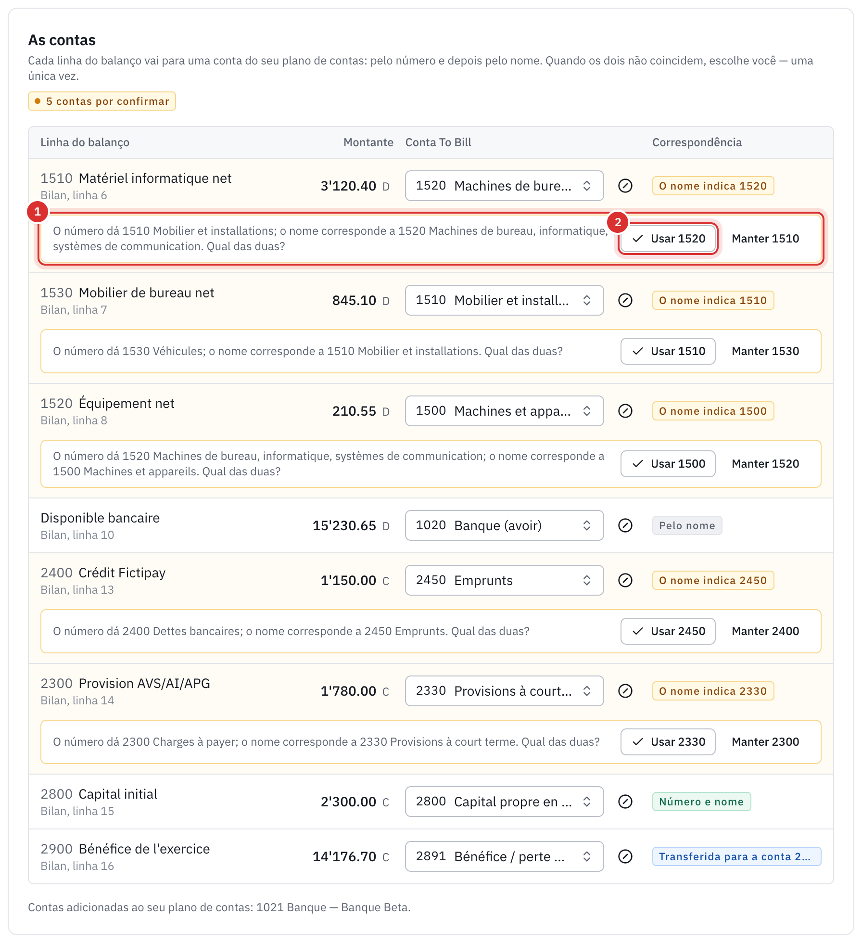The width and height of the screenshot is (862, 943).
Task: Confirm with the Usar 2330 button
Action: (668, 742)
